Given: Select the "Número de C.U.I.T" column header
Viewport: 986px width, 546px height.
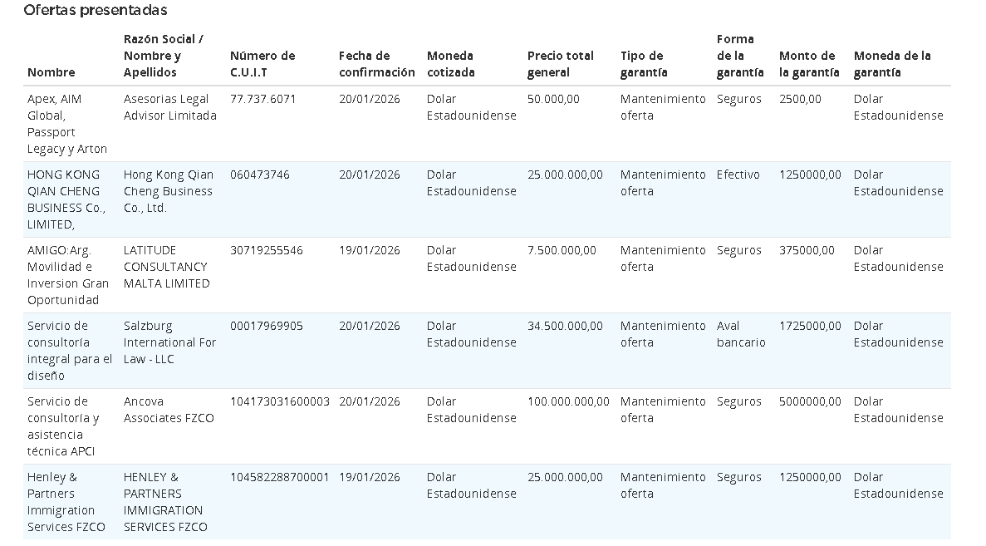Looking at the screenshot, I should tap(262, 64).
